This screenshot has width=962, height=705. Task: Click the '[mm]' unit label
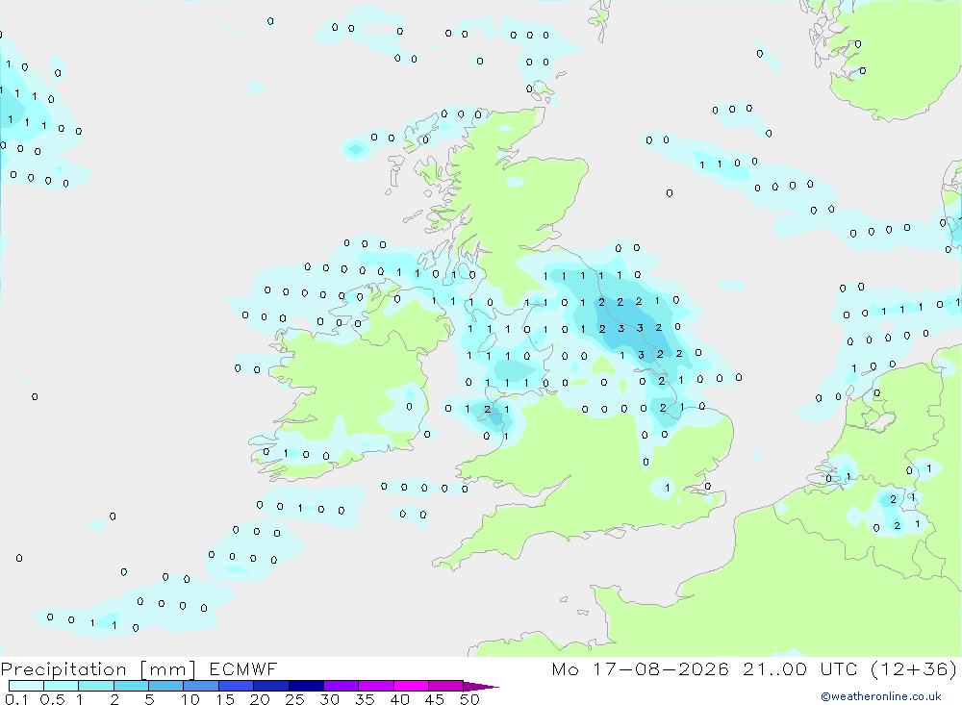click(168, 668)
